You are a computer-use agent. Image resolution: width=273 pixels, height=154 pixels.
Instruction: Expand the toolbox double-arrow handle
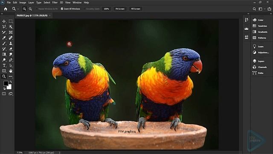tap(2, 14)
